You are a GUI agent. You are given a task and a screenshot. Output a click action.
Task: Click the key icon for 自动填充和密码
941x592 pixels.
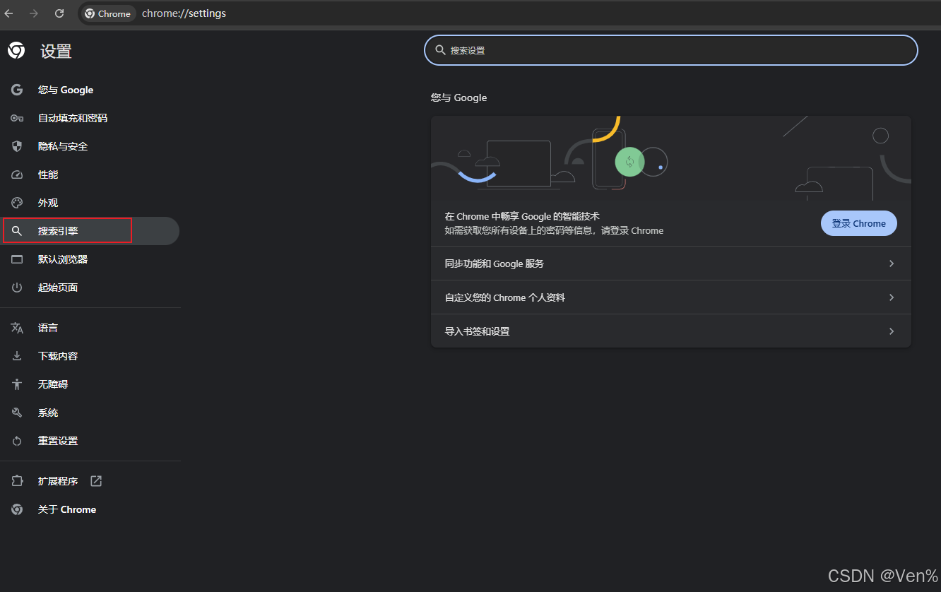[x=17, y=118]
